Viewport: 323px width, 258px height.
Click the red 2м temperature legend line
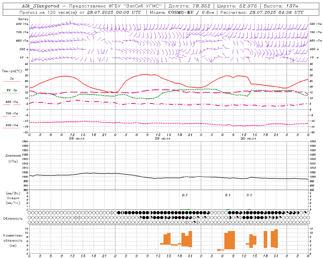point(12,82)
